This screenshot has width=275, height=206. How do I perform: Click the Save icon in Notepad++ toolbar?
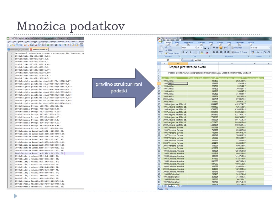click(x=17, y=45)
